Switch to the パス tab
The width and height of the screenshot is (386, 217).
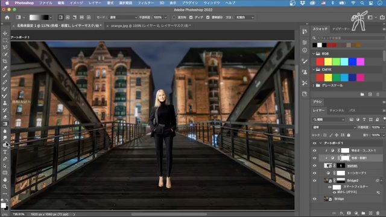pos(352,111)
